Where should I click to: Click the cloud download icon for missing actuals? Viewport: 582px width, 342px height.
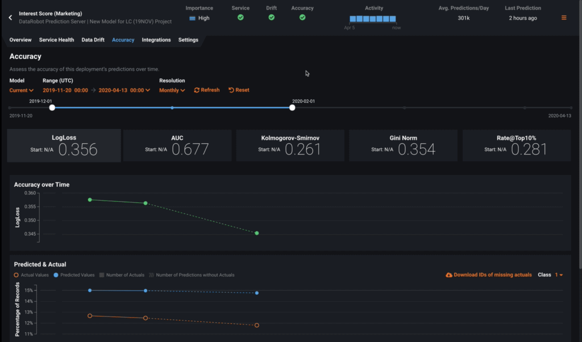449,275
